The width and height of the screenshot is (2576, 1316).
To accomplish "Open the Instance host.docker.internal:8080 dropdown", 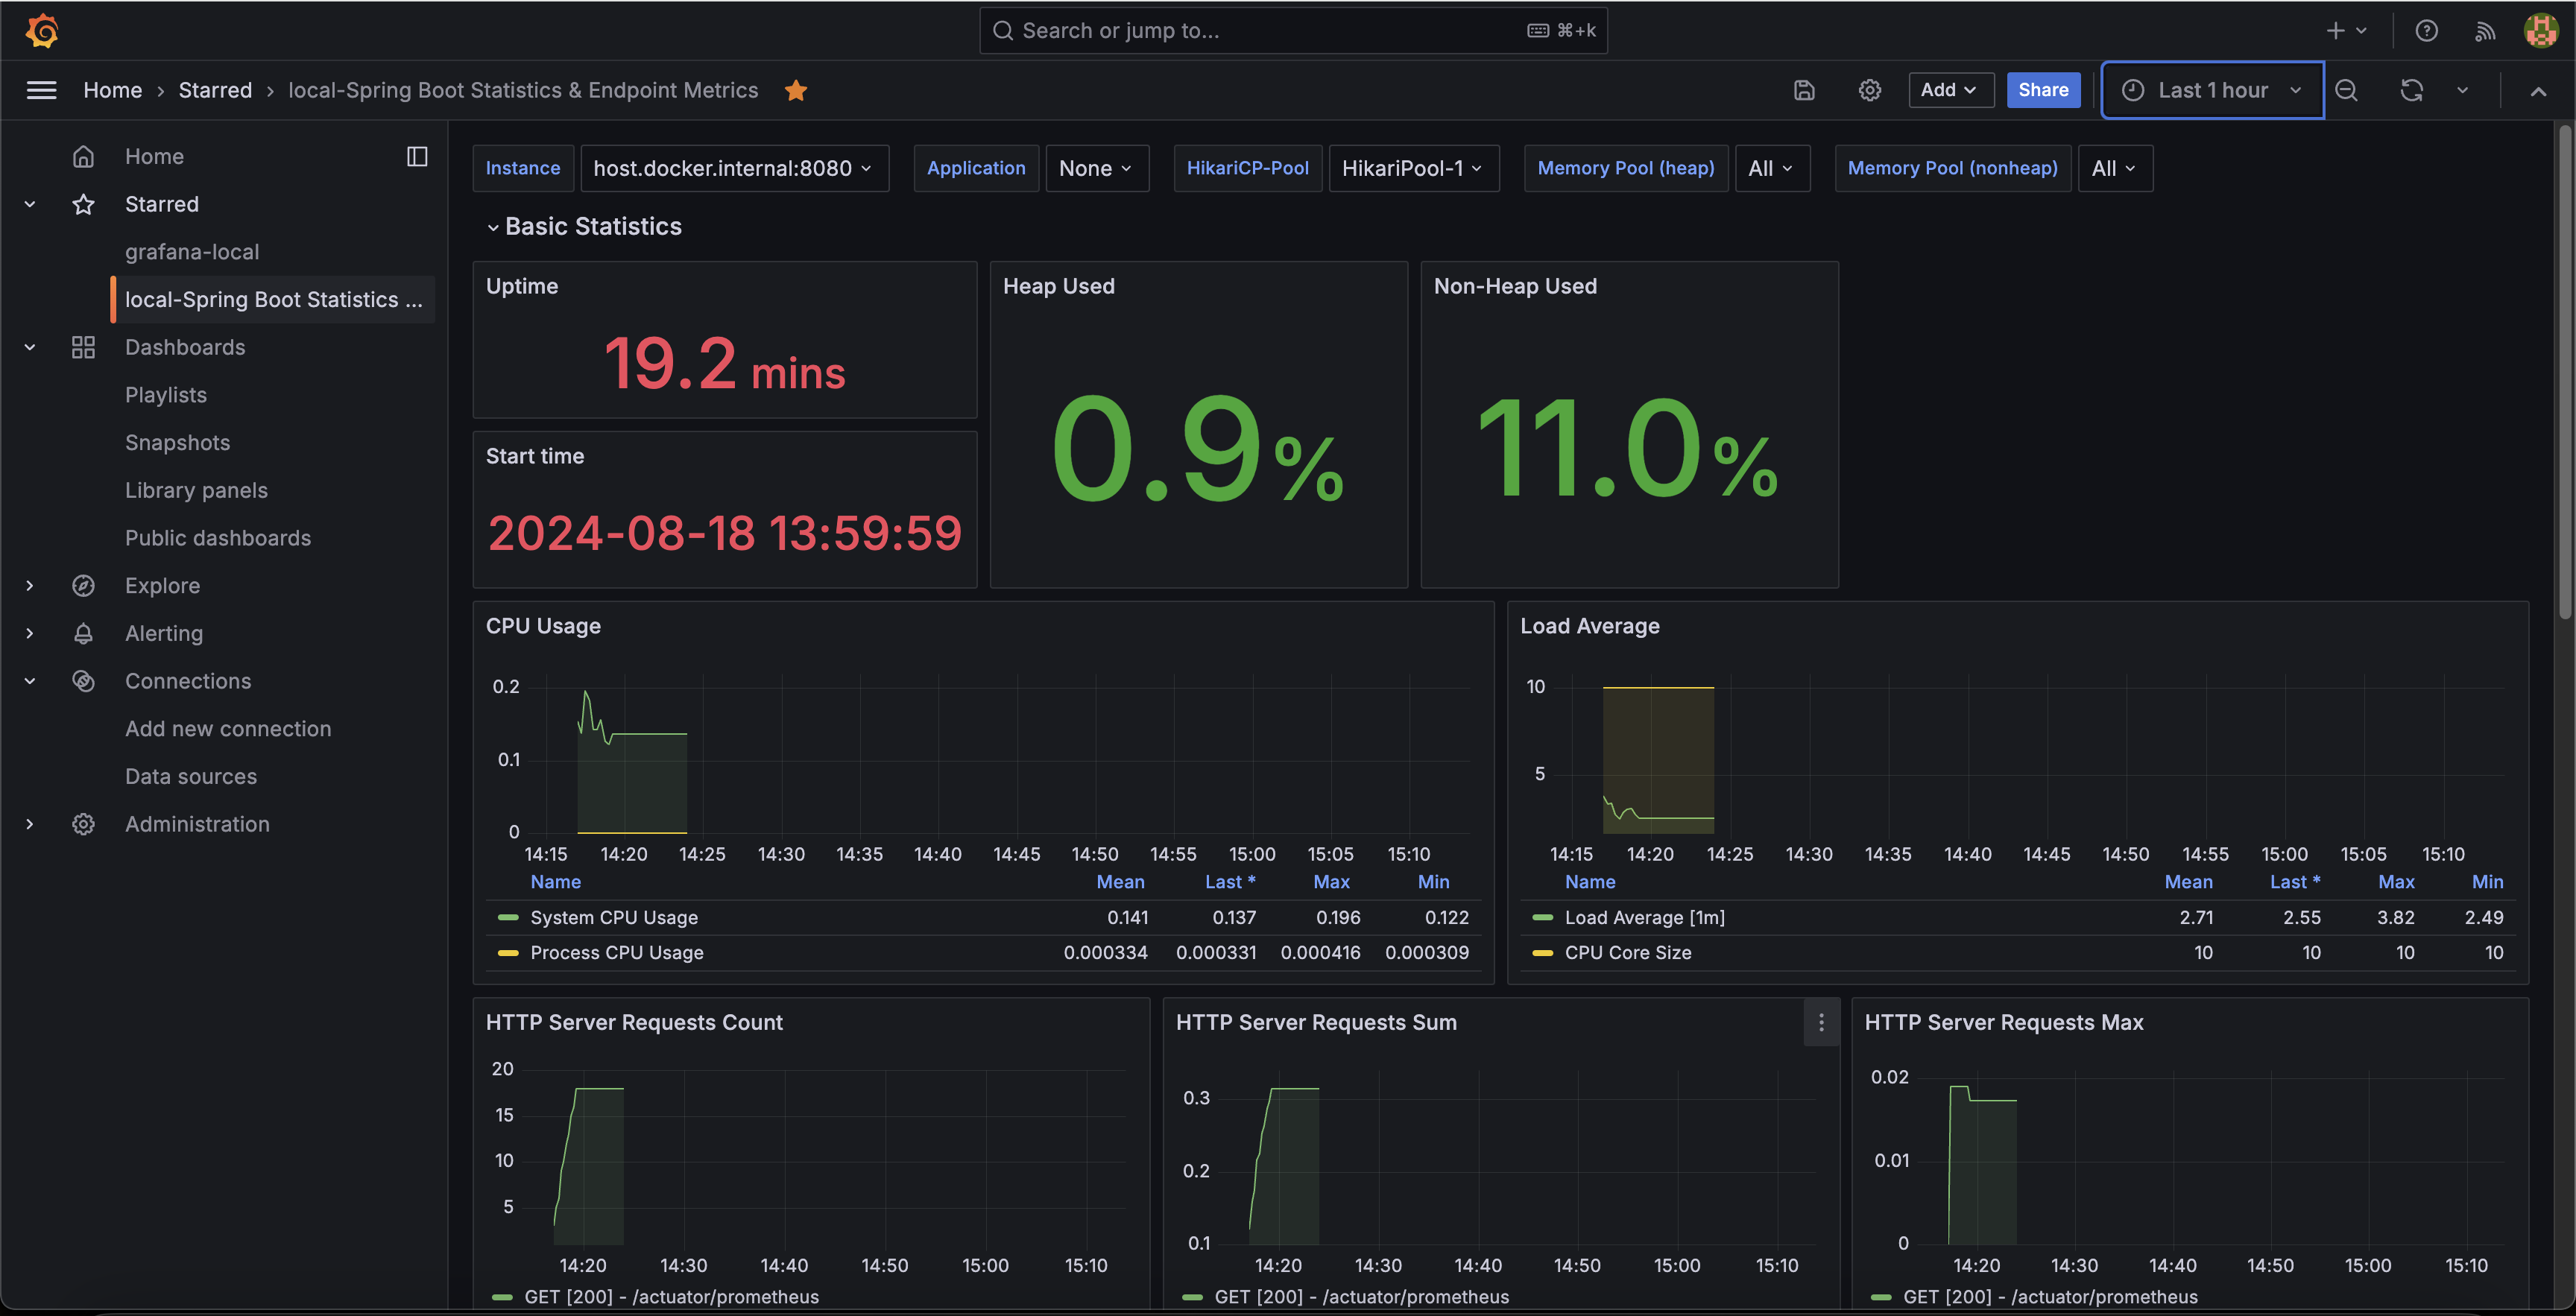I will tap(734, 168).
